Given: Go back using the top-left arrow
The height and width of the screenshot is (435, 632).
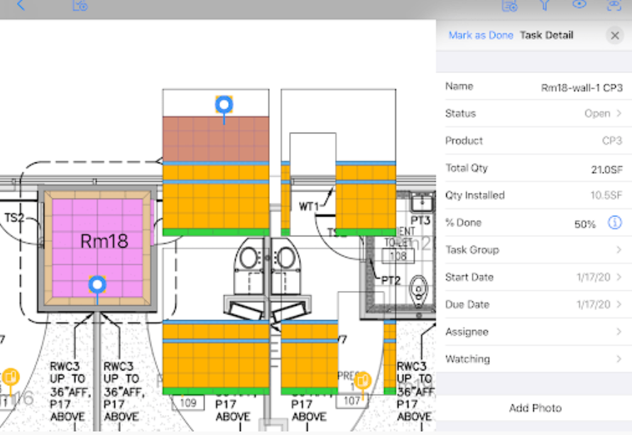Looking at the screenshot, I should click(21, 6).
